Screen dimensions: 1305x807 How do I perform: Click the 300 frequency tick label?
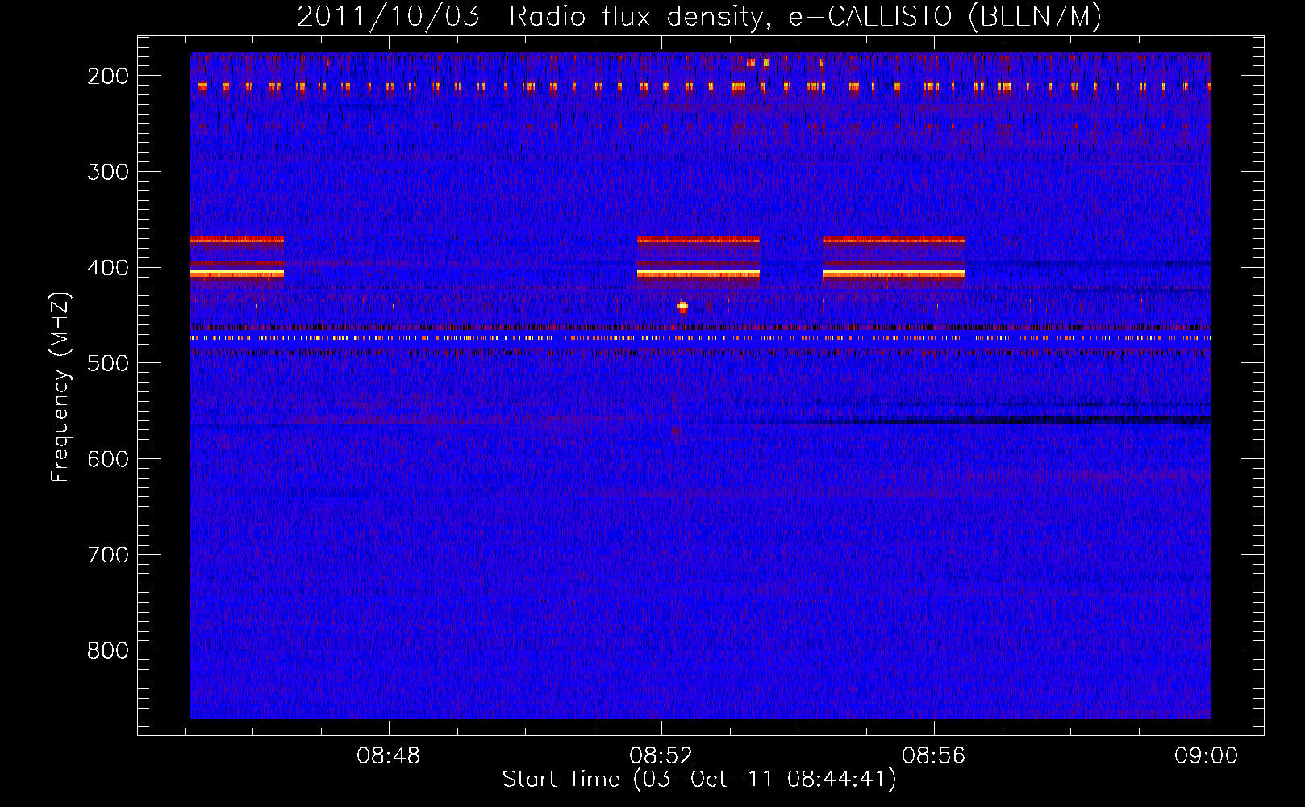(108, 172)
